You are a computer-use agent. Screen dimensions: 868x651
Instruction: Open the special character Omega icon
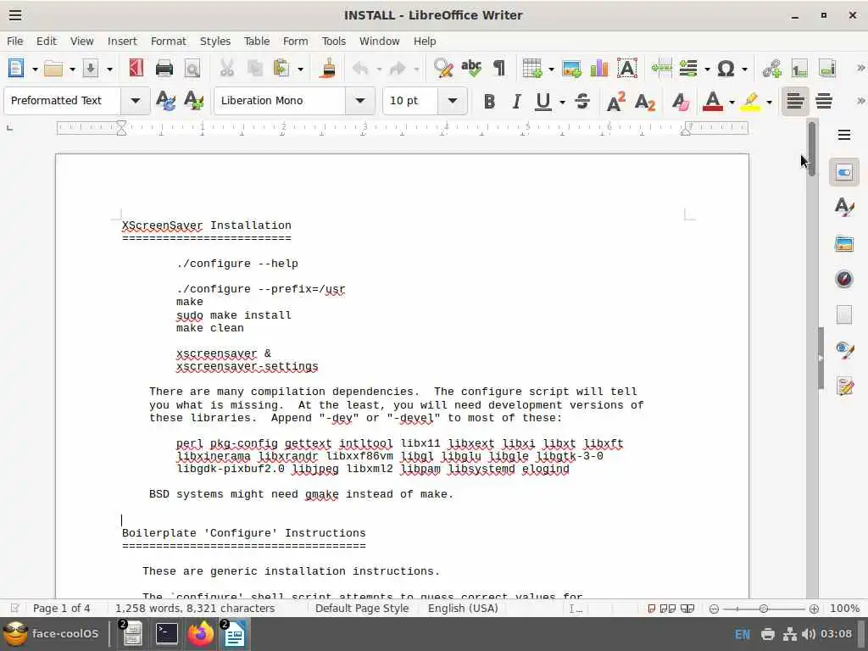pyautogui.click(x=726, y=69)
